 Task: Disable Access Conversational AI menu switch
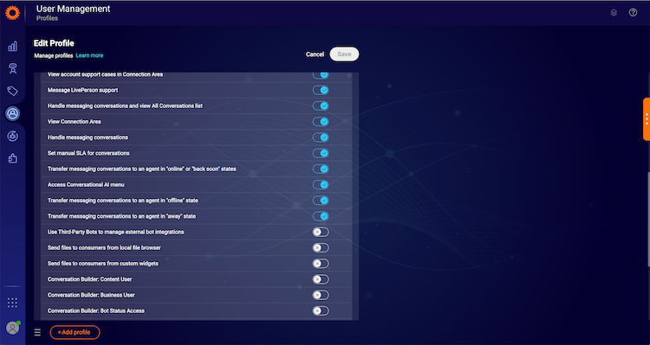[321, 184]
